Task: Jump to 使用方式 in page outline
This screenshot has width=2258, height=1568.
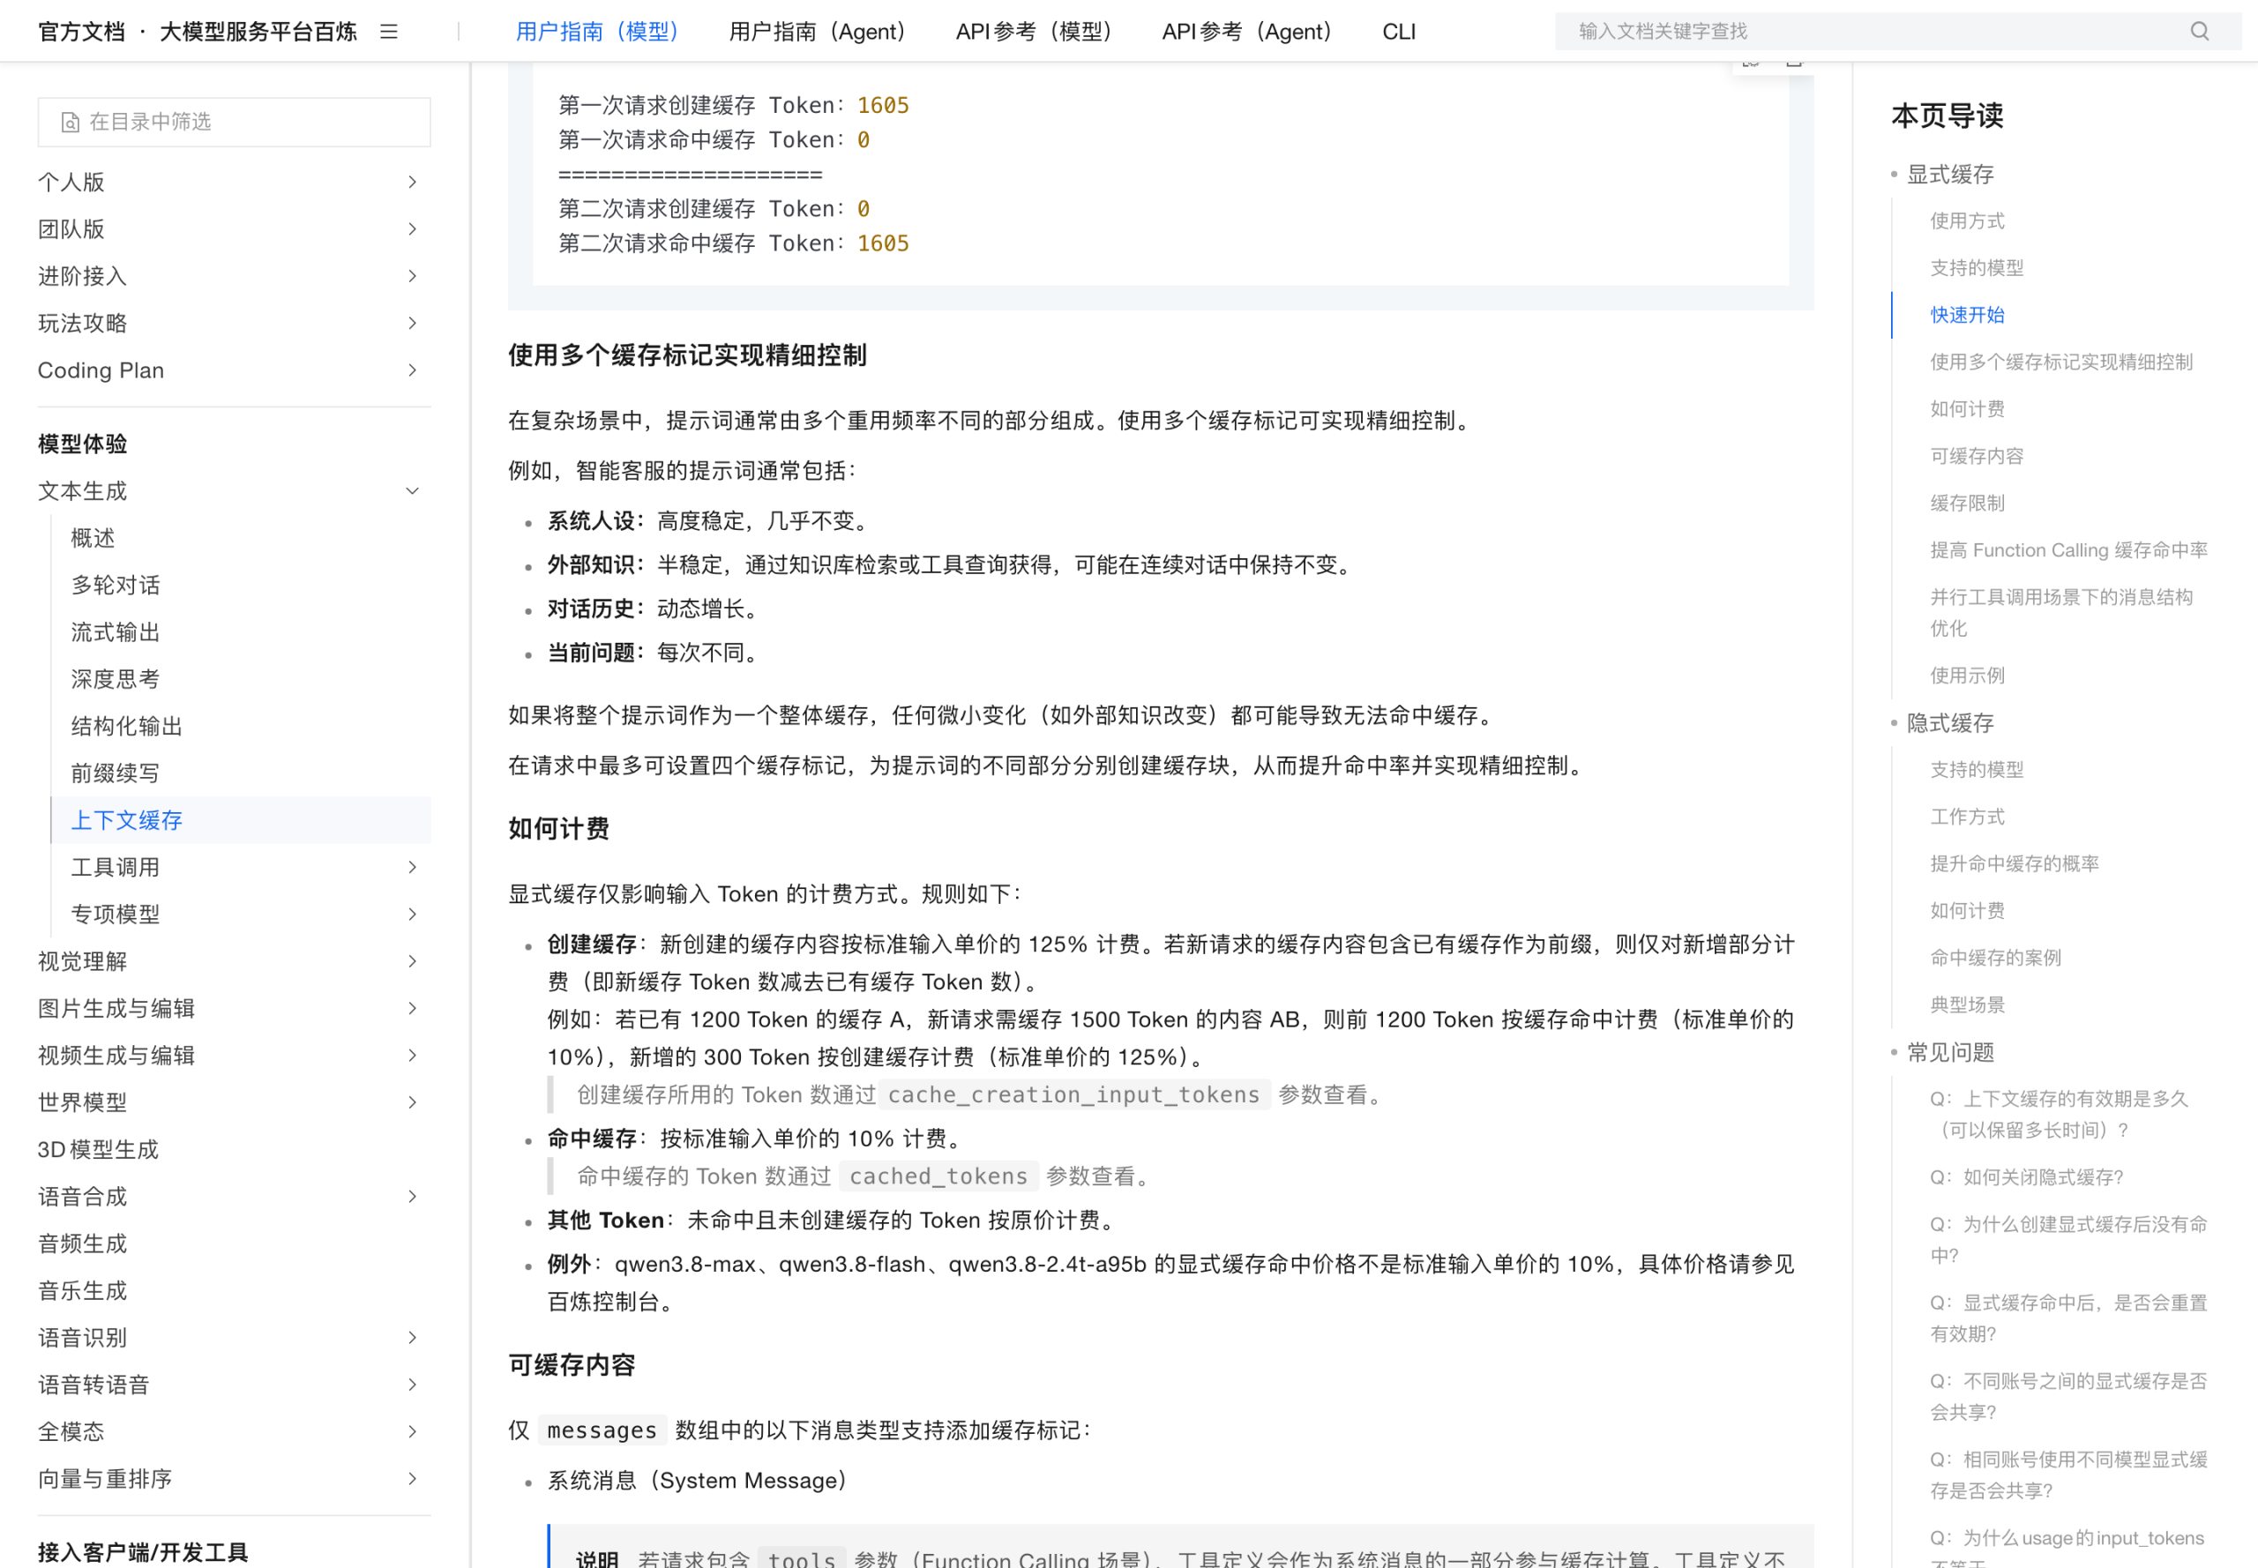Action: point(1967,221)
